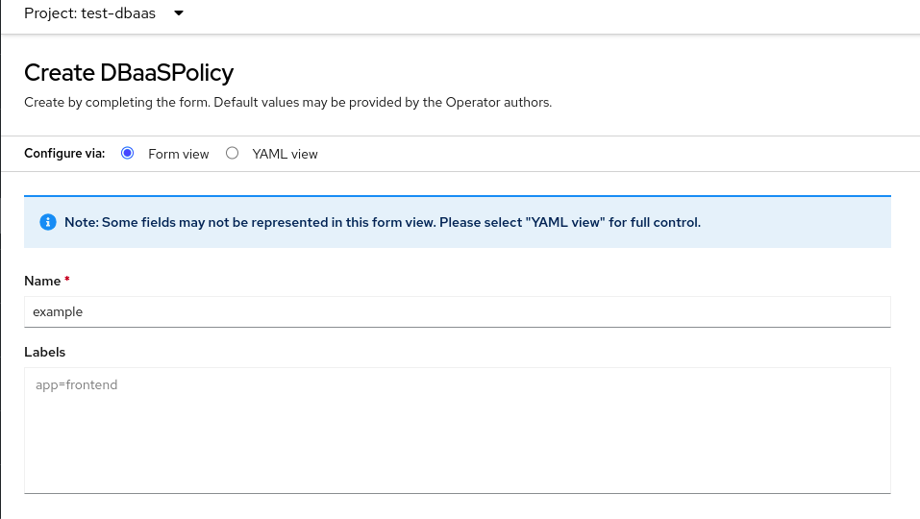Click the "test-dbaas" project name text
920x519 pixels.
coord(118,13)
